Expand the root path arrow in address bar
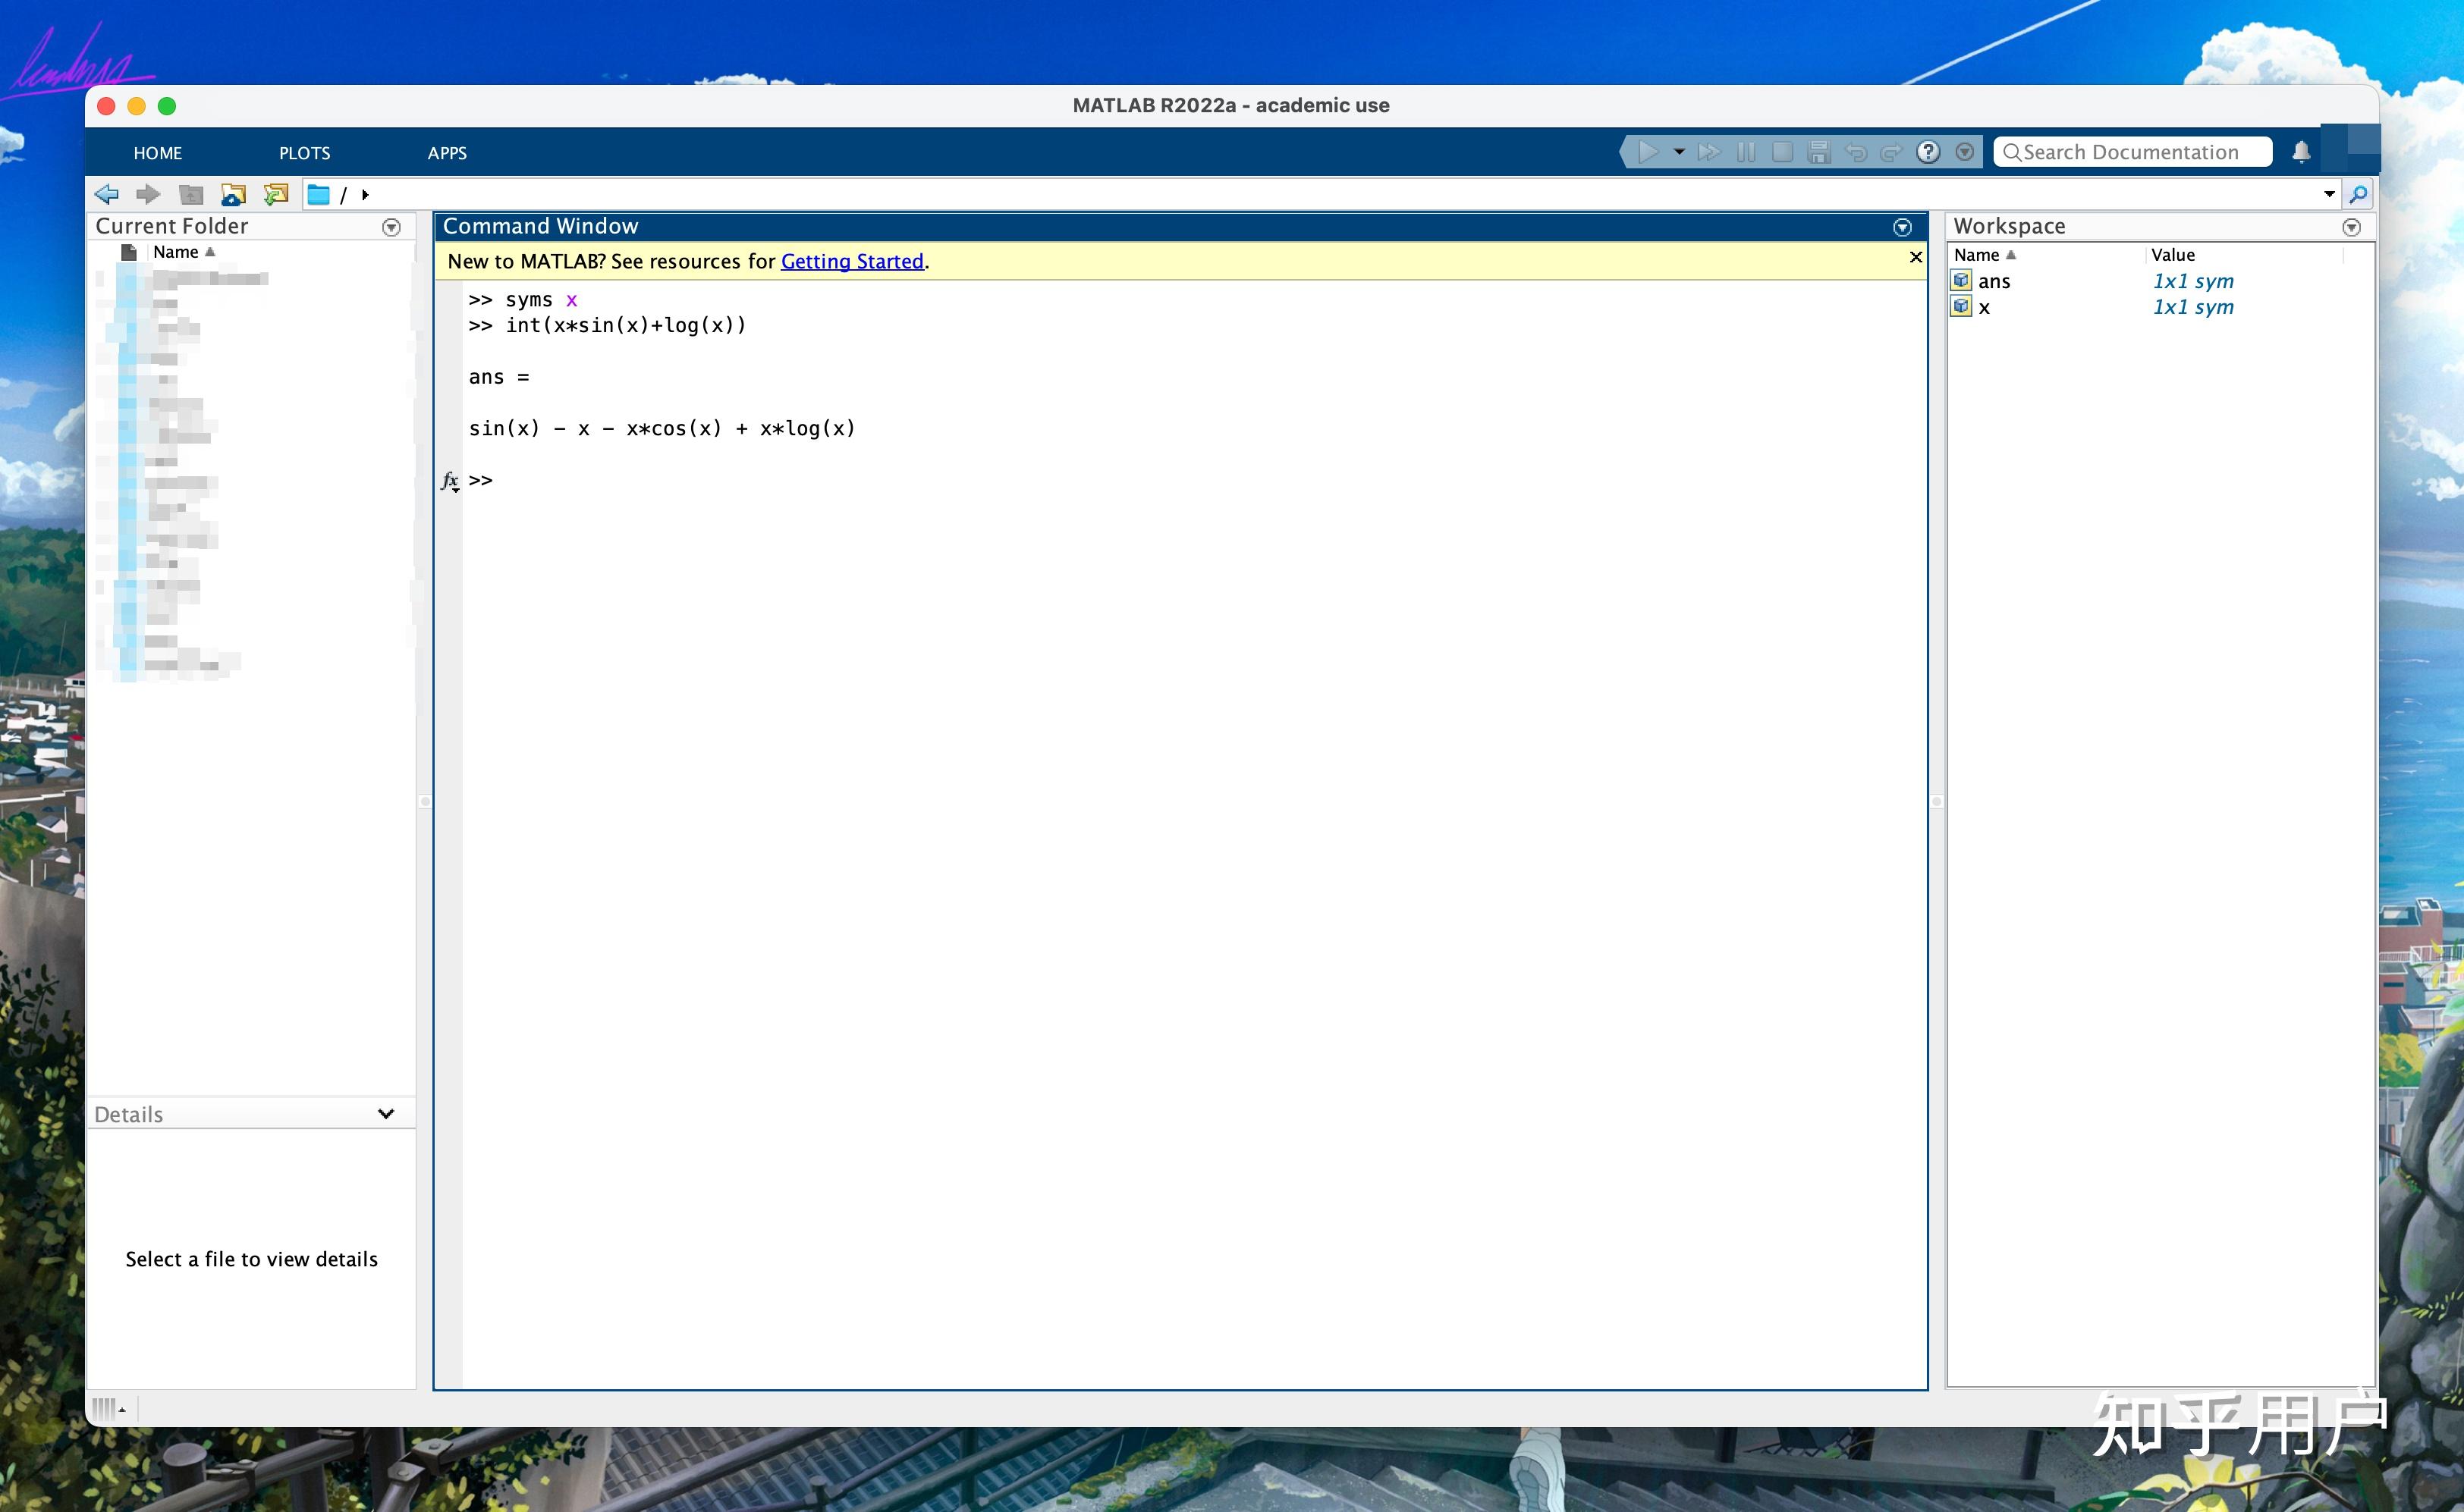Image resolution: width=2464 pixels, height=1512 pixels. (365, 195)
